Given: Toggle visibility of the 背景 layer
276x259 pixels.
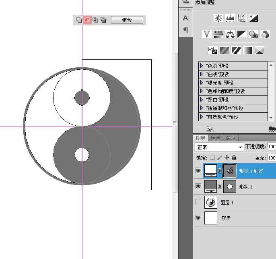Looking at the screenshot, I should tap(198, 218).
